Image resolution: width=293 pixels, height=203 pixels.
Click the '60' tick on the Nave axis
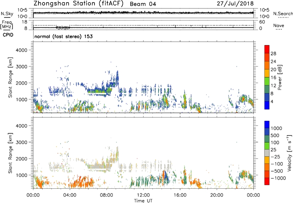[262, 22]
